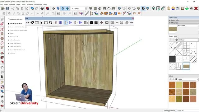Pick the olive green wood swatch
Screen dimensions: 199x112
tap(179, 99)
